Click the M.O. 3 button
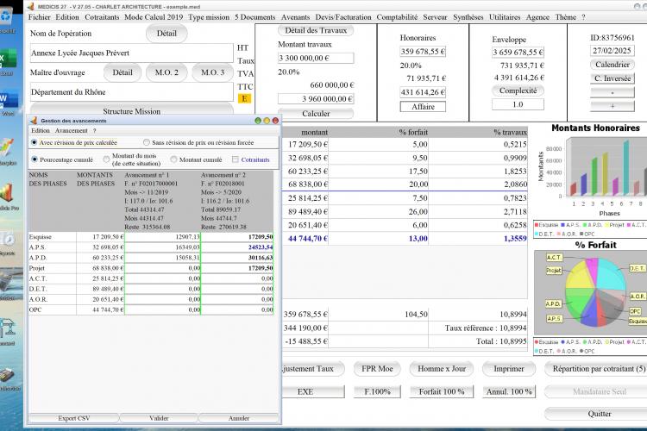Screen dimensions: 647x431 212,72
